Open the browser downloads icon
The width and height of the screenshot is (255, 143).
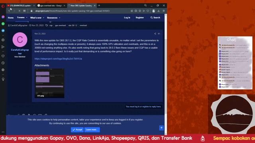pyautogui.click(x=159, y=11)
